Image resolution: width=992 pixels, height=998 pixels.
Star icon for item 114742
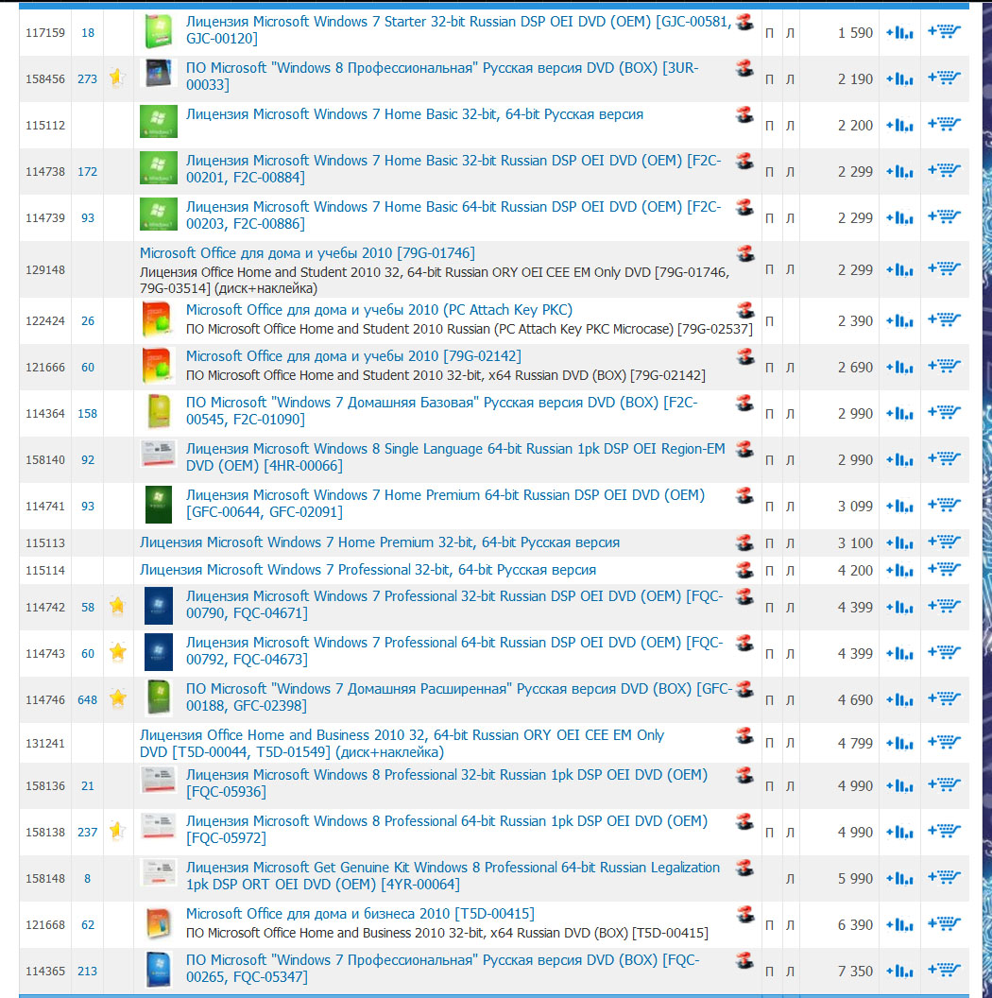117,605
